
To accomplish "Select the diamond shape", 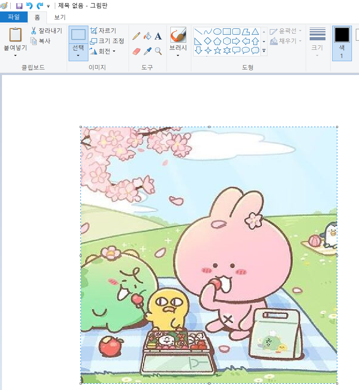I will pos(208,41).
